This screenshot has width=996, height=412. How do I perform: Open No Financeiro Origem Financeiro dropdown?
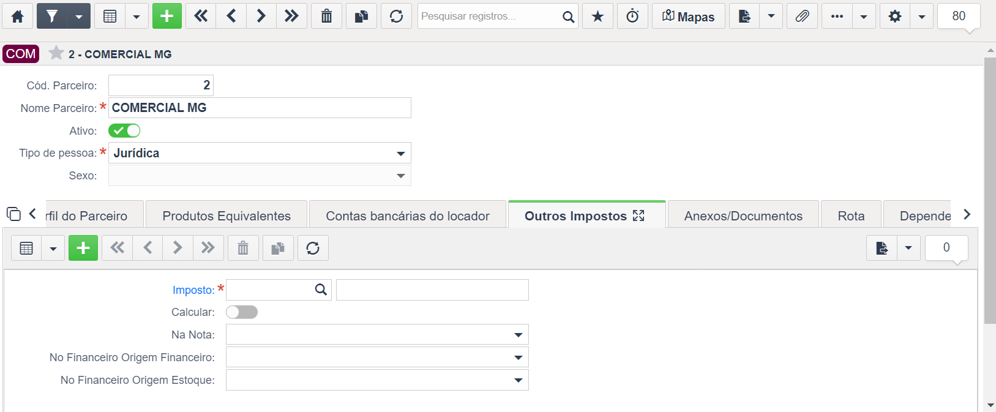(377, 358)
